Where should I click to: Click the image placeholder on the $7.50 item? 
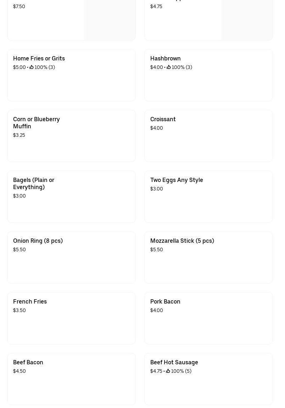[110, 20]
